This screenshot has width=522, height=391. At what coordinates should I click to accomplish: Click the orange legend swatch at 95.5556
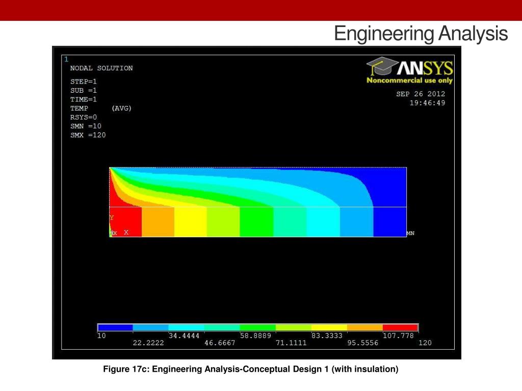[x=365, y=328]
